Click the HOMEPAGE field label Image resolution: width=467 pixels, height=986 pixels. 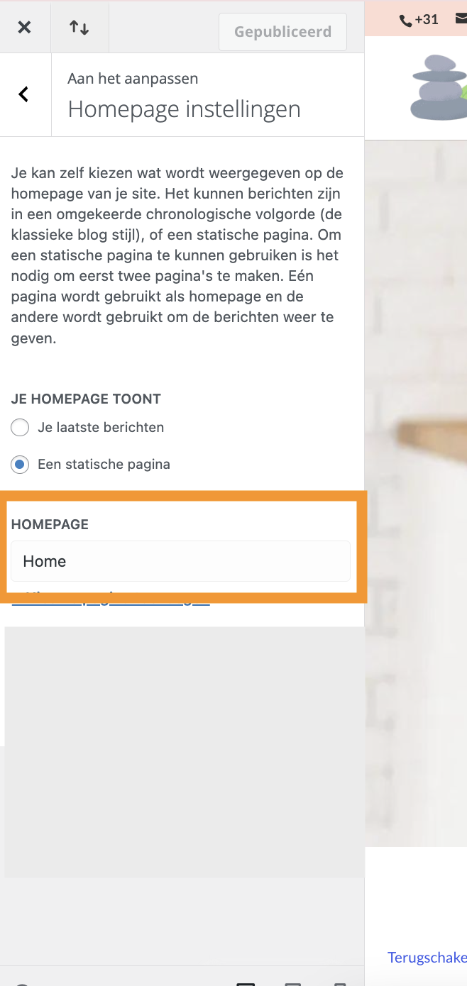50,525
